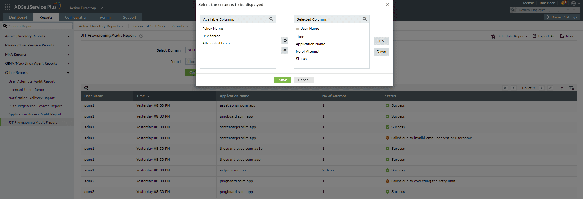Image resolution: width=583 pixels, height=199 pixels.
Task: Open the Active Directory product dropdown
Action: click(86, 8)
